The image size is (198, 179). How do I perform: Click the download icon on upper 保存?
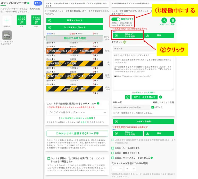(148, 36)
